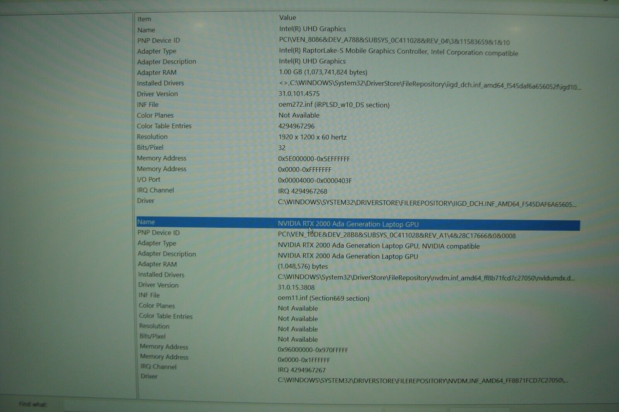Viewport: 619px width, 412px height.
Task: Select NVIDIA section Bits/Pixel row showing Not Available
Action: pos(358,338)
